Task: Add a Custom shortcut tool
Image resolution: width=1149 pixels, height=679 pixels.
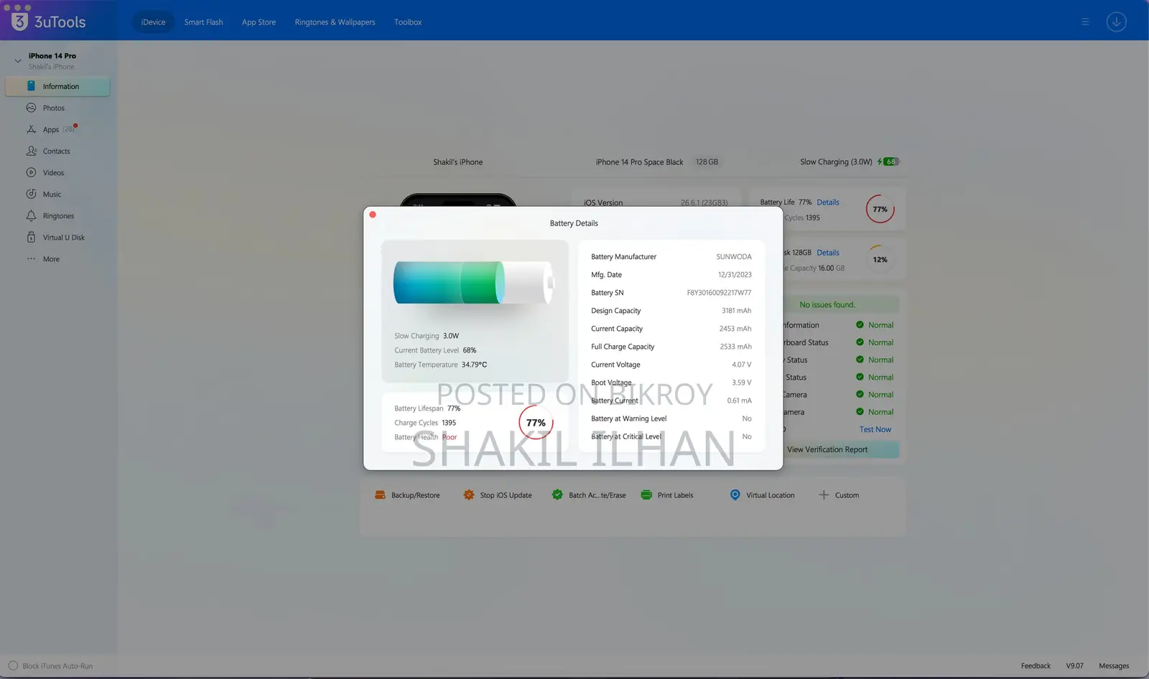Action: click(x=839, y=495)
